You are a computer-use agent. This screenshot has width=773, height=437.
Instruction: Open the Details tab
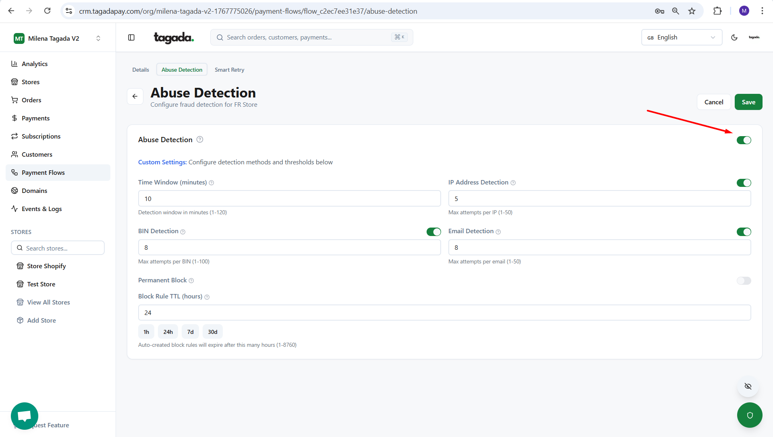click(x=141, y=70)
